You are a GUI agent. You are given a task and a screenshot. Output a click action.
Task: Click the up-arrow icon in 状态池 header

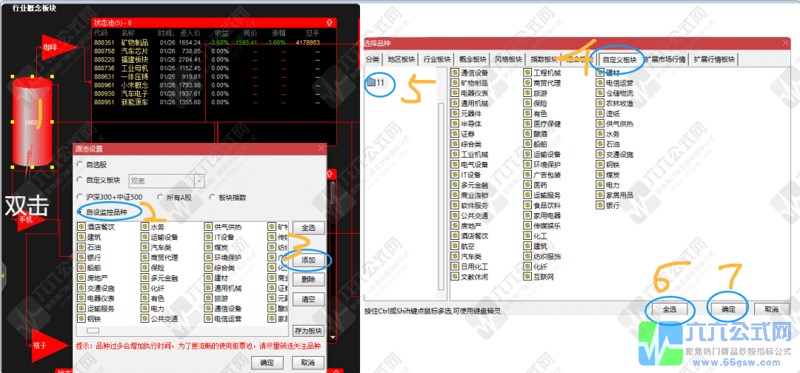(x=330, y=22)
